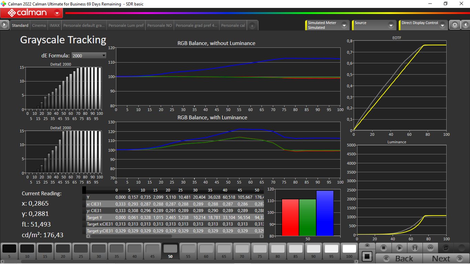Viewport: 470px width, 264px height.
Task: Click the read series bracket icon
Action: tap(415, 248)
